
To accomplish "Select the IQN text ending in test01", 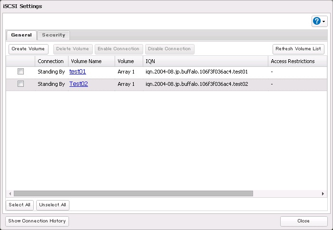I will coord(196,72).
